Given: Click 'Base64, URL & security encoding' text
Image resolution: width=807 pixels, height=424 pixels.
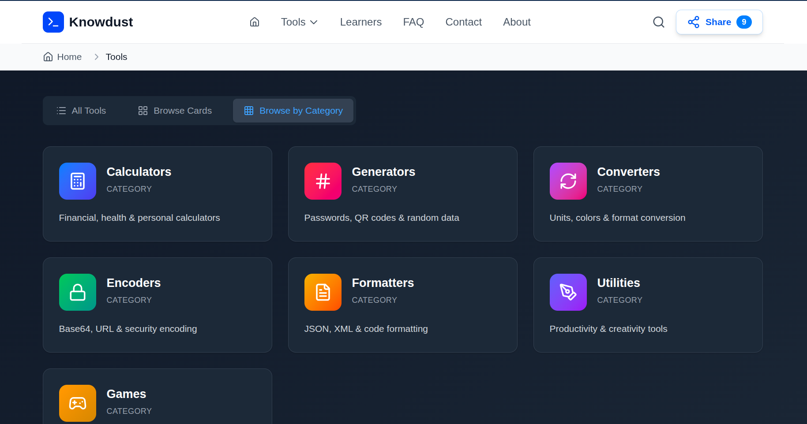Looking at the screenshot, I should (128, 329).
